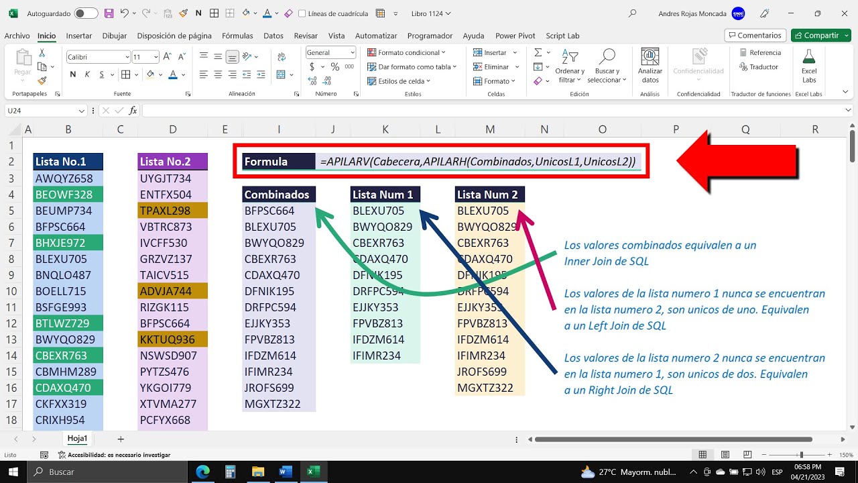Select Normal view in the status bar
The width and height of the screenshot is (858, 483).
click(x=702, y=455)
